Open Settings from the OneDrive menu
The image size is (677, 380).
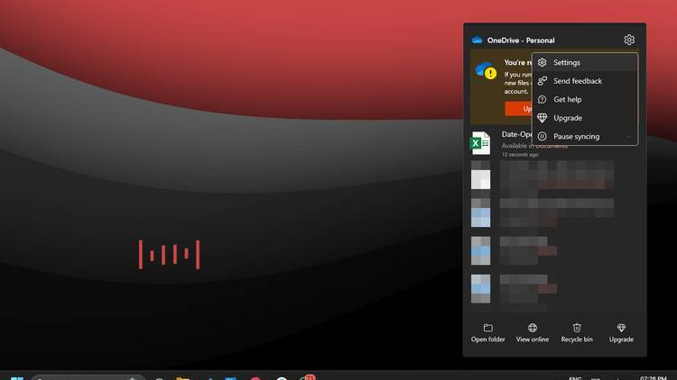567,63
